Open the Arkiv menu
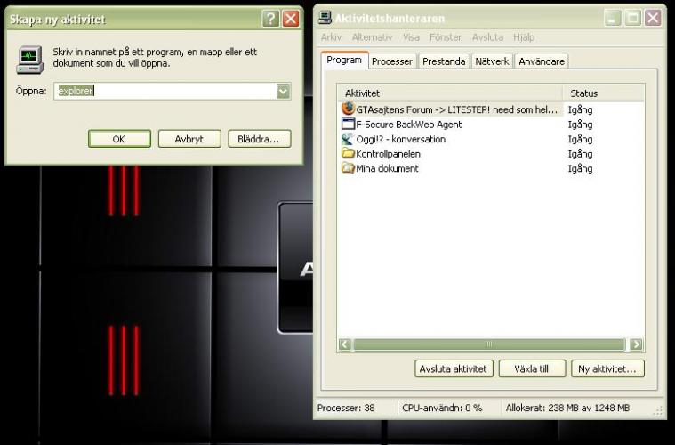 click(331, 37)
